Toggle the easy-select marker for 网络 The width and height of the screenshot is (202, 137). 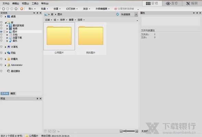pos(1,53)
